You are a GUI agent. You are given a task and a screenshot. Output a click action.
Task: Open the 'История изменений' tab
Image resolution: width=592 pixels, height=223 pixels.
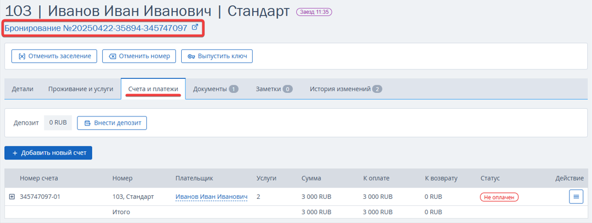346,89
